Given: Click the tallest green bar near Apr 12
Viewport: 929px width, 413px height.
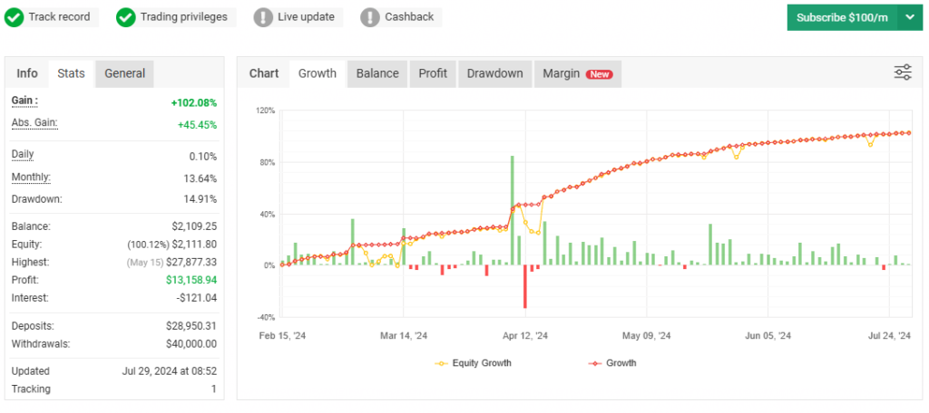Looking at the screenshot, I should tap(513, 210).
